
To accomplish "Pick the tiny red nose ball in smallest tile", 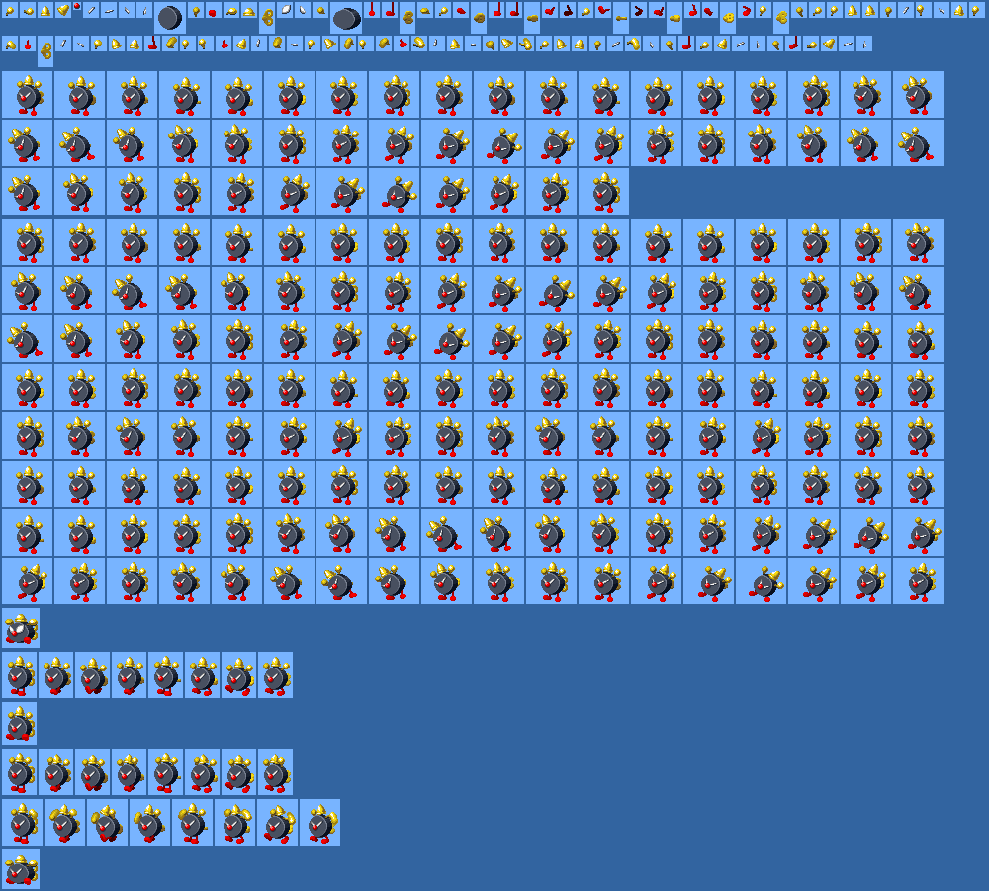I will pyautogui.click(x=77, y=6).
